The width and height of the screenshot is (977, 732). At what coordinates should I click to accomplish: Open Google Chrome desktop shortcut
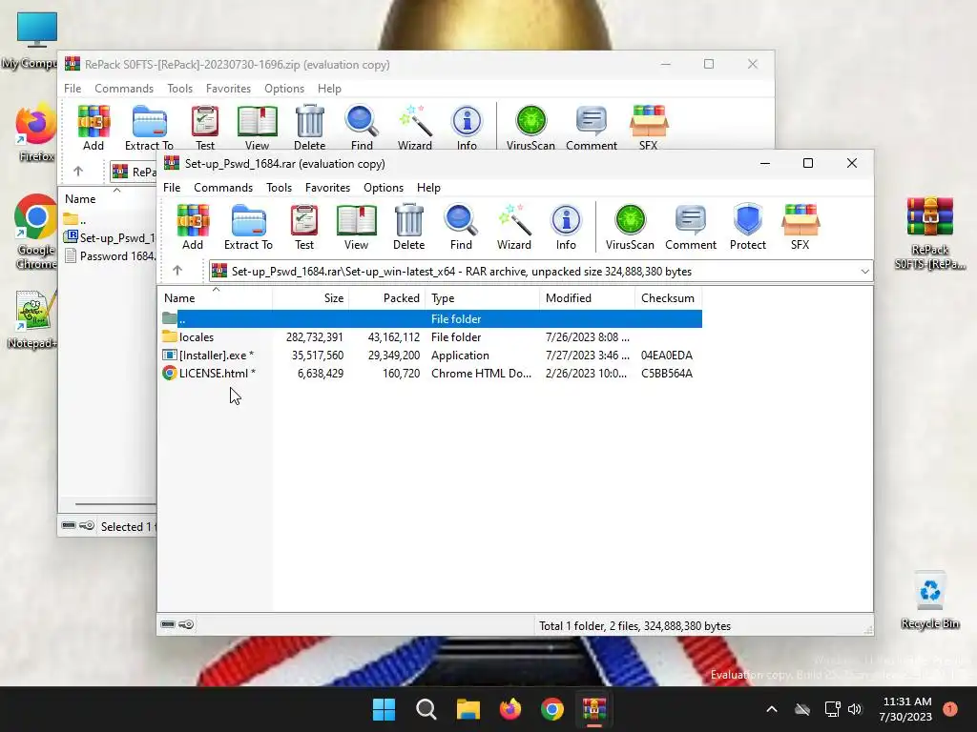(x=36, y=232)
